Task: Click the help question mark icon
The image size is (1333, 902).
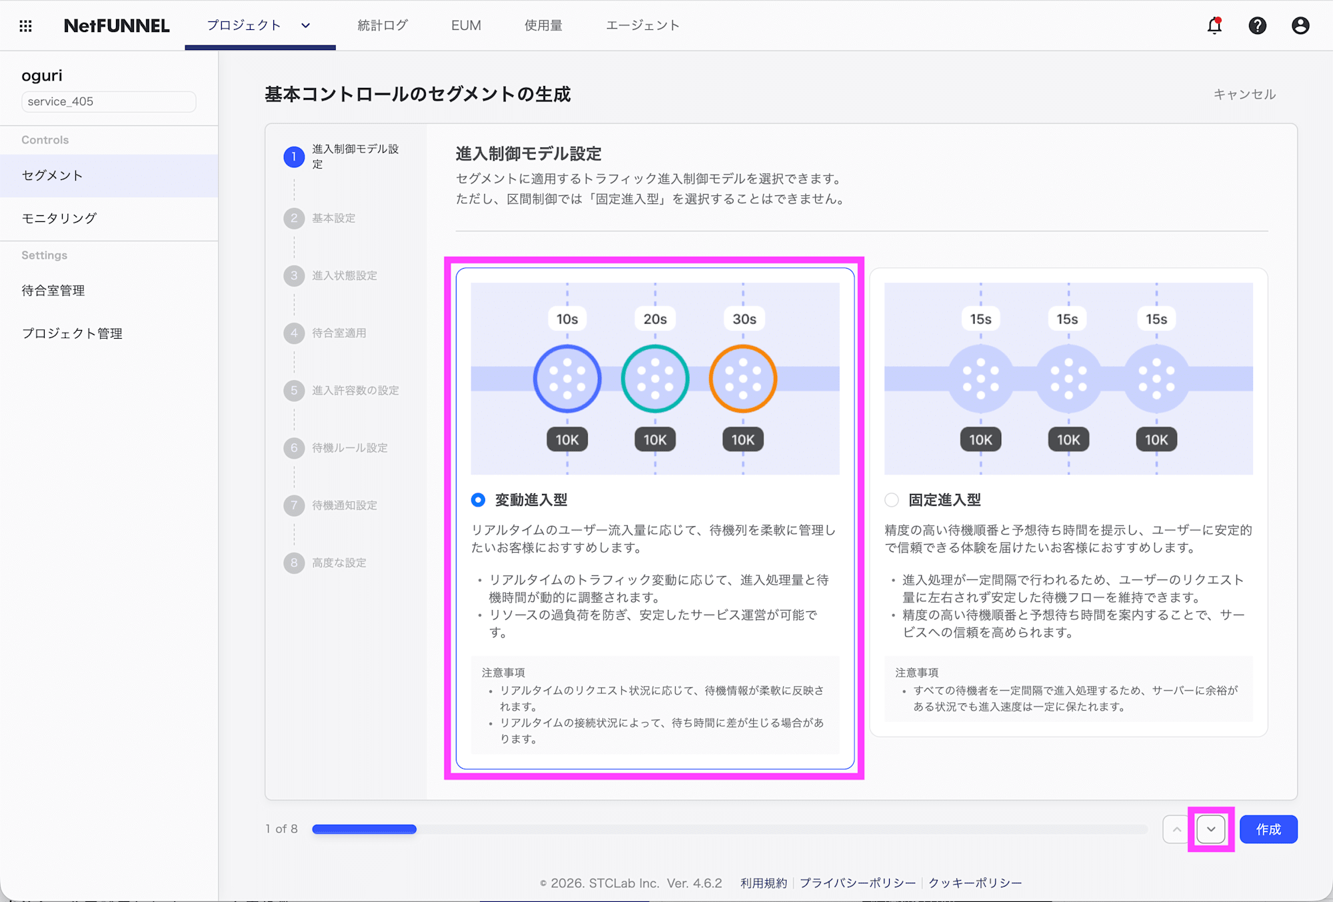Action: coord(1257,25)
